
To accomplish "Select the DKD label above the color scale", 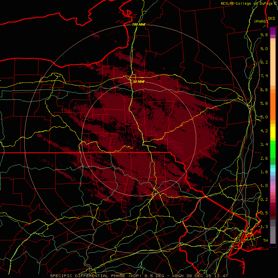I will [272, 19].
